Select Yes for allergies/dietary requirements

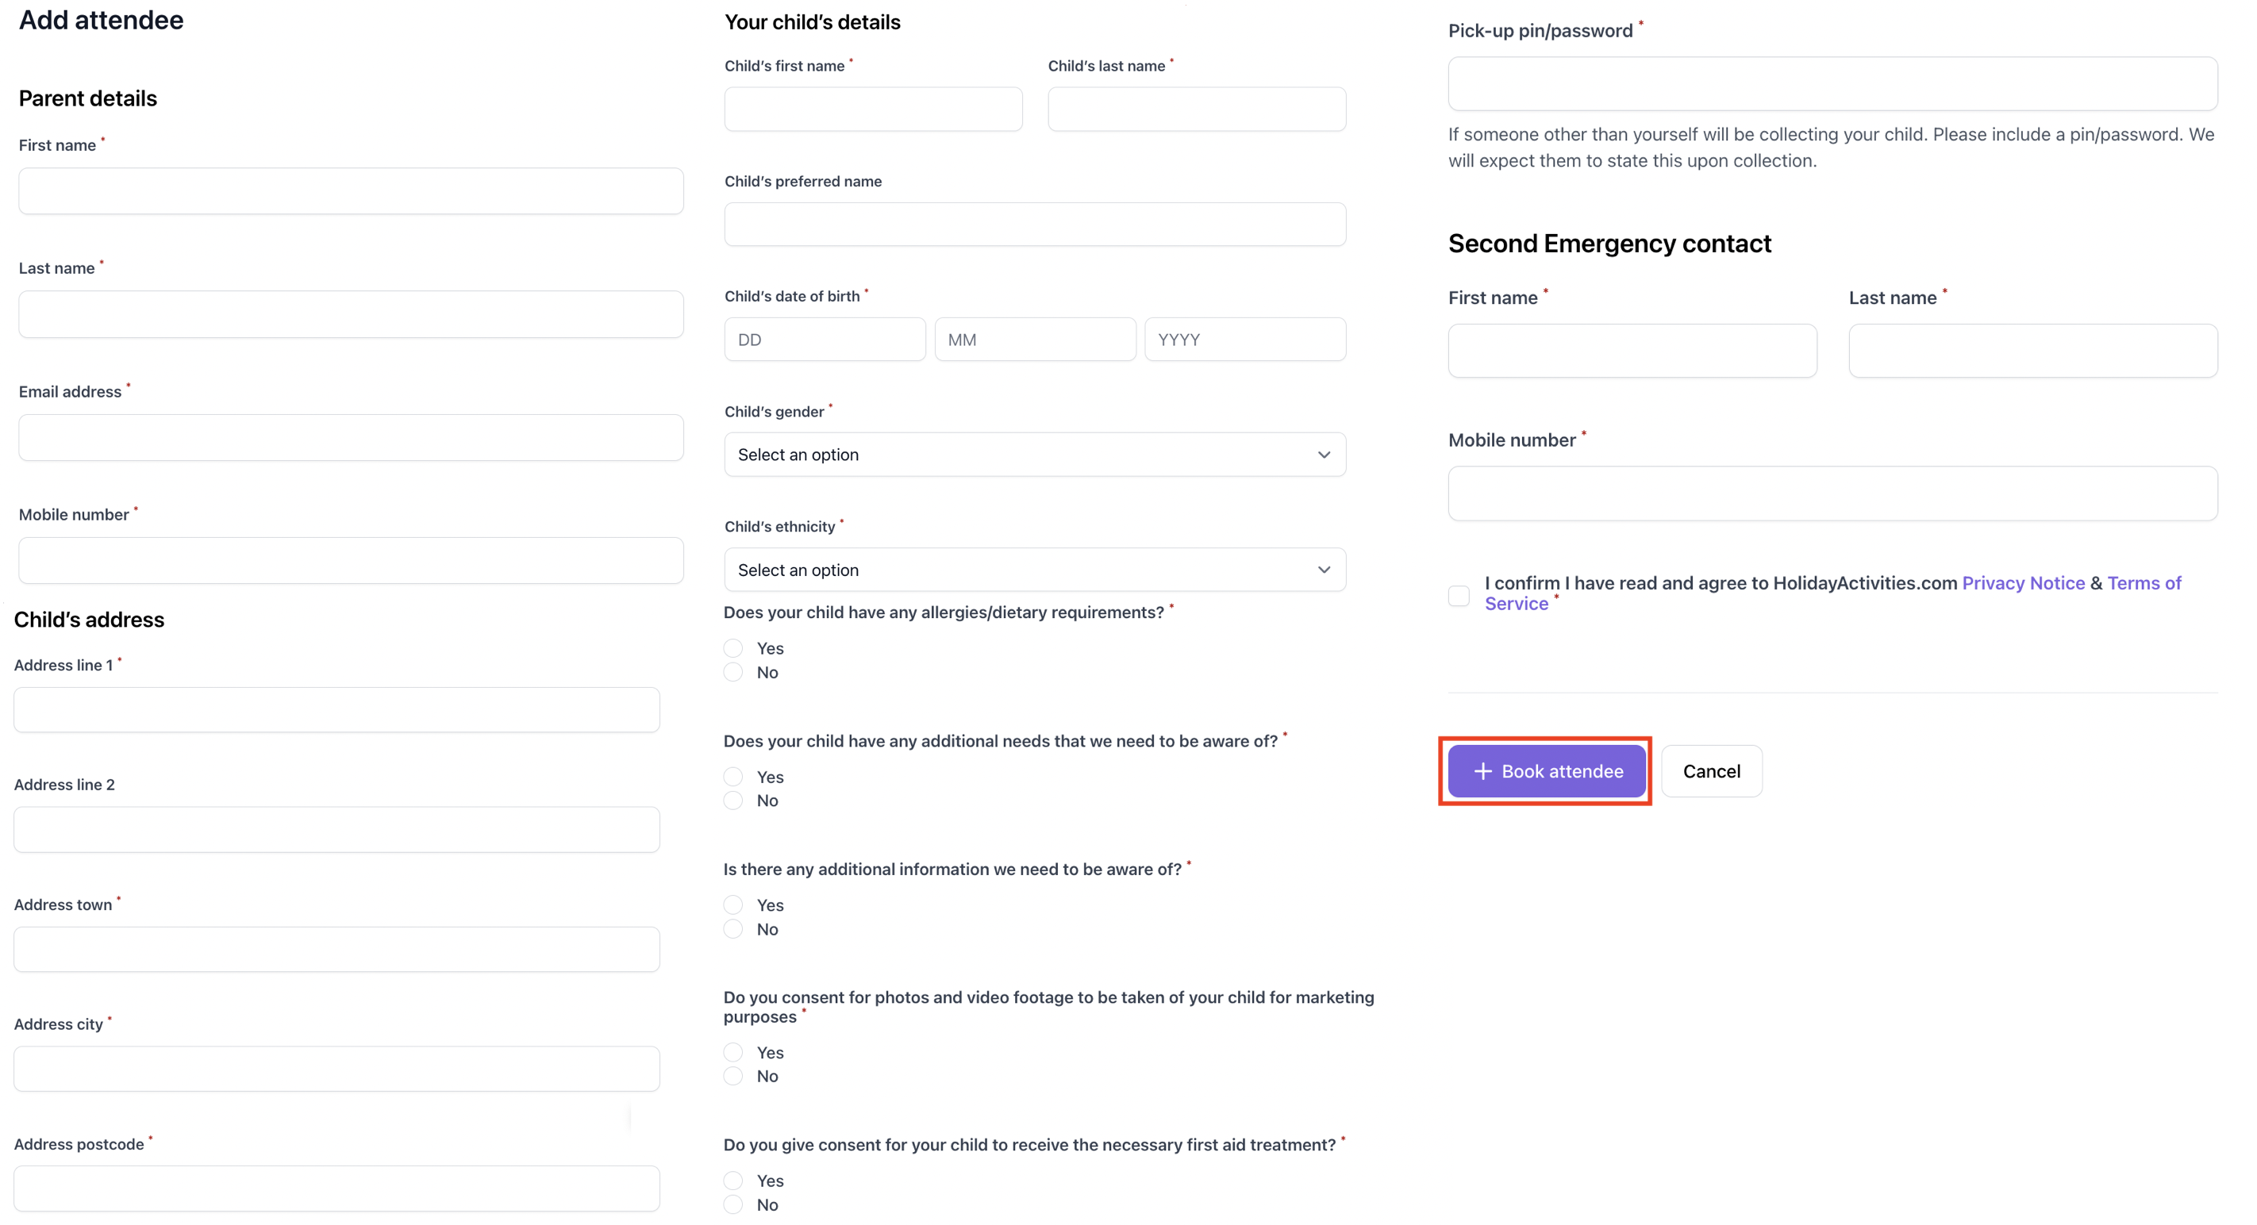coord(733,649)
